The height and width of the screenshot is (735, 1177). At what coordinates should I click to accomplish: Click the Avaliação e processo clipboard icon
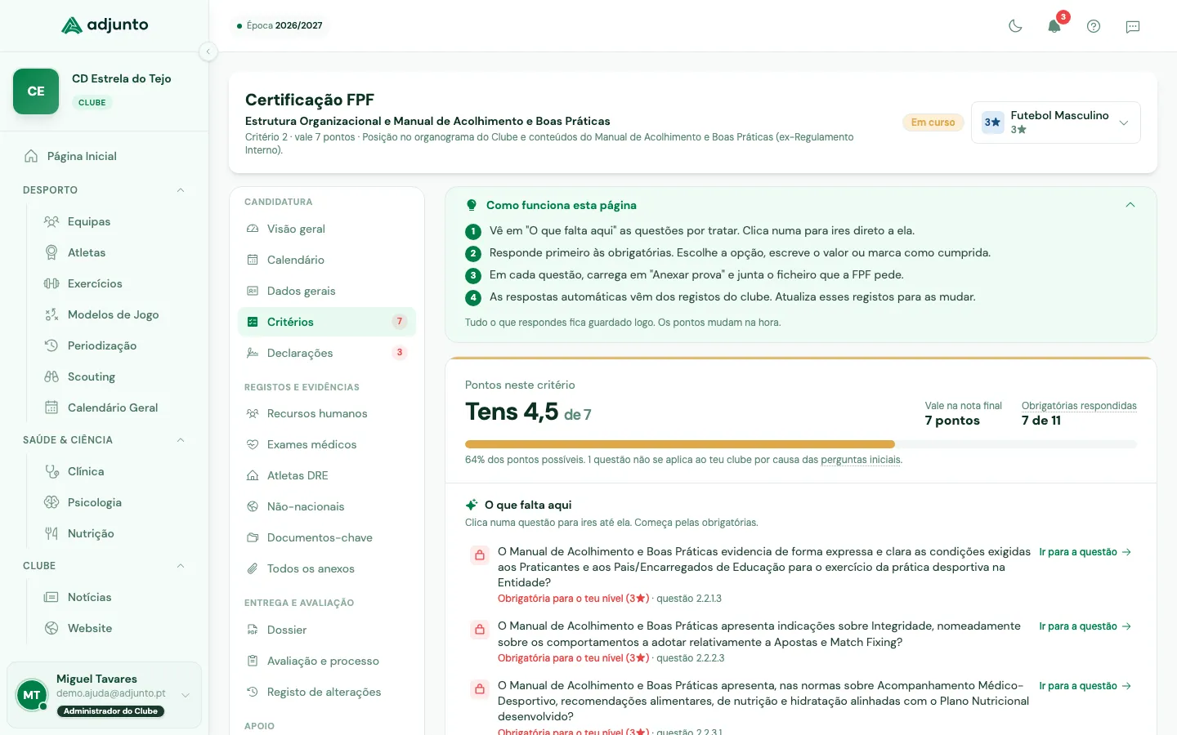(253, 661)
